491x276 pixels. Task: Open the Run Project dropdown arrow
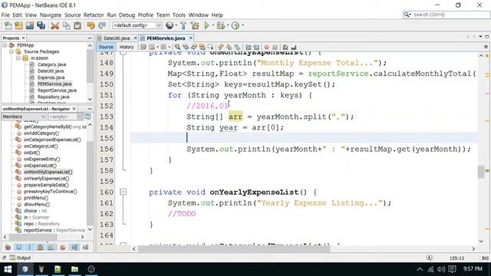pos(213,25)
